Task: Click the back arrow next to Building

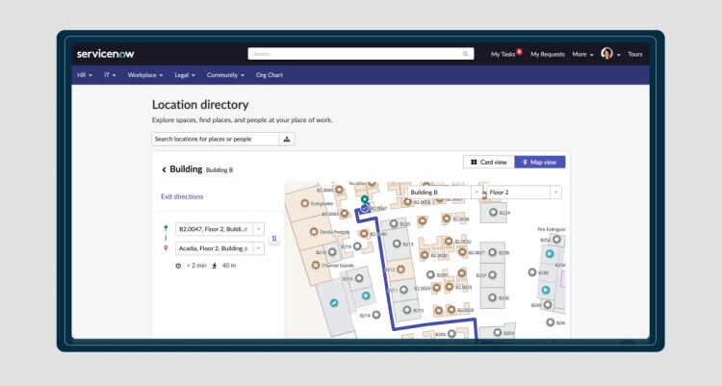Action: [164, 169]
